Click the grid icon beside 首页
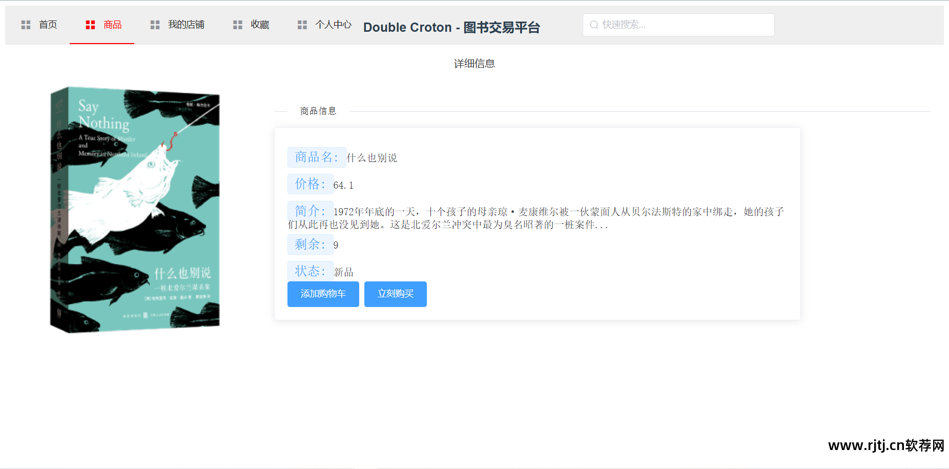The height and width of the screenshot is (469, 949). tap(26, 25)
